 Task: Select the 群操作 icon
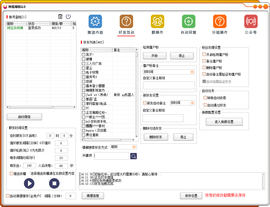tap(157, 21)
